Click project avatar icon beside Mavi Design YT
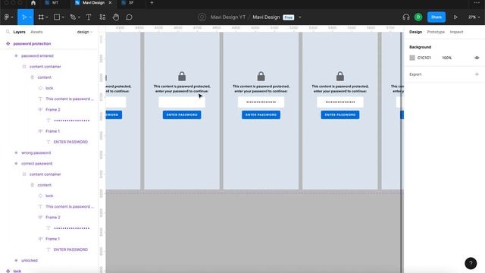Image resolution: width=485 pixels, height=273 pixels. tap(202, 17)
